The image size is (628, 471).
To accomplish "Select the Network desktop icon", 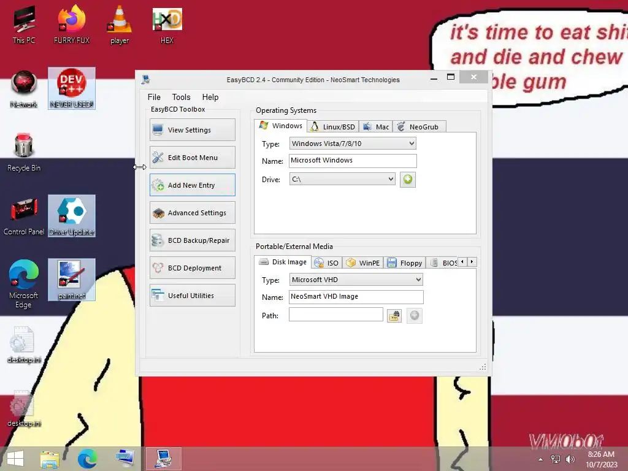I will [x=24, y=89].
